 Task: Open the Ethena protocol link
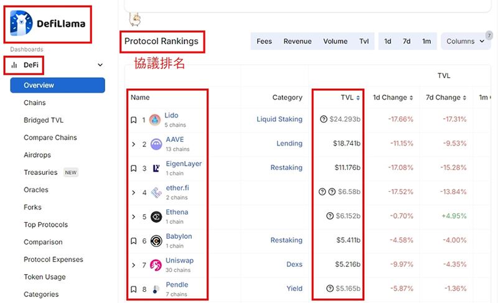(177, 212)
